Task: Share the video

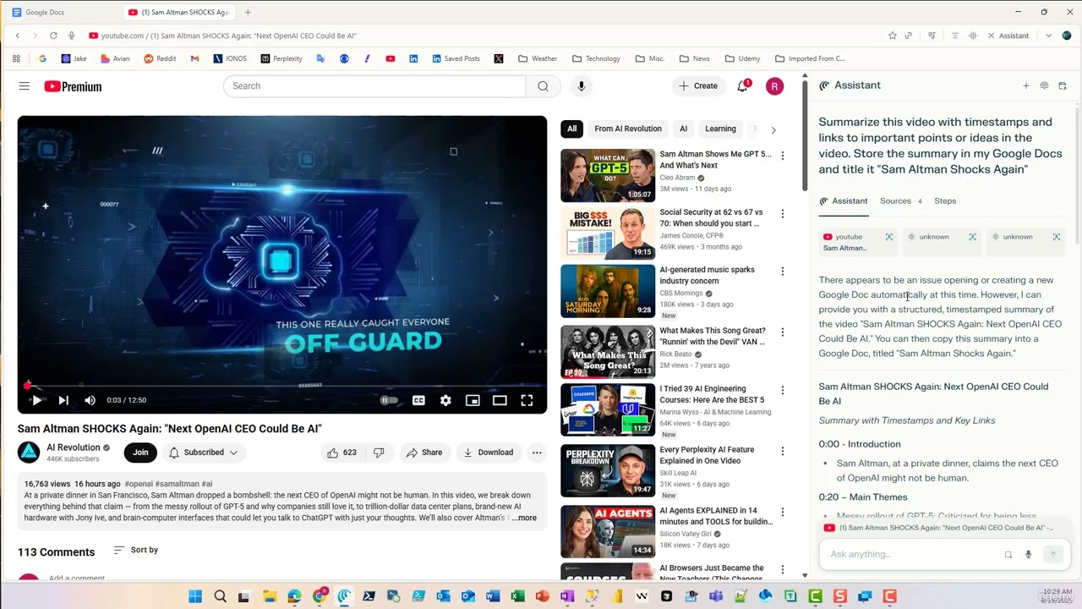Action: pyautogui.click(x=424, y=453)
